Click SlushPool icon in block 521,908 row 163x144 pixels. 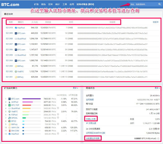[x=16, y=39]
